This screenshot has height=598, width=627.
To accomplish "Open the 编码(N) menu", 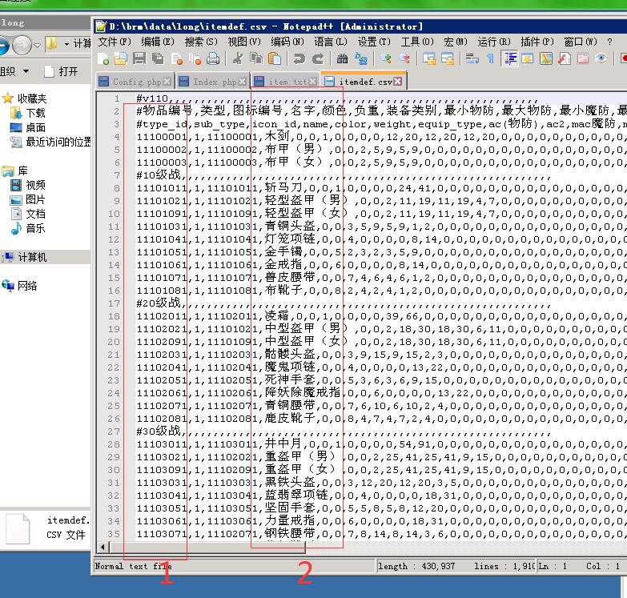I will click(287, 42).
